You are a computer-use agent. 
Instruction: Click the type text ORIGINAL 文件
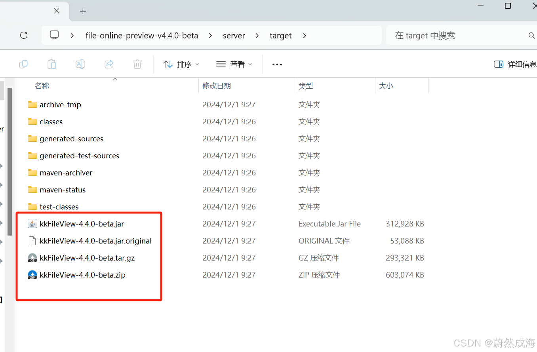[324, 241]
